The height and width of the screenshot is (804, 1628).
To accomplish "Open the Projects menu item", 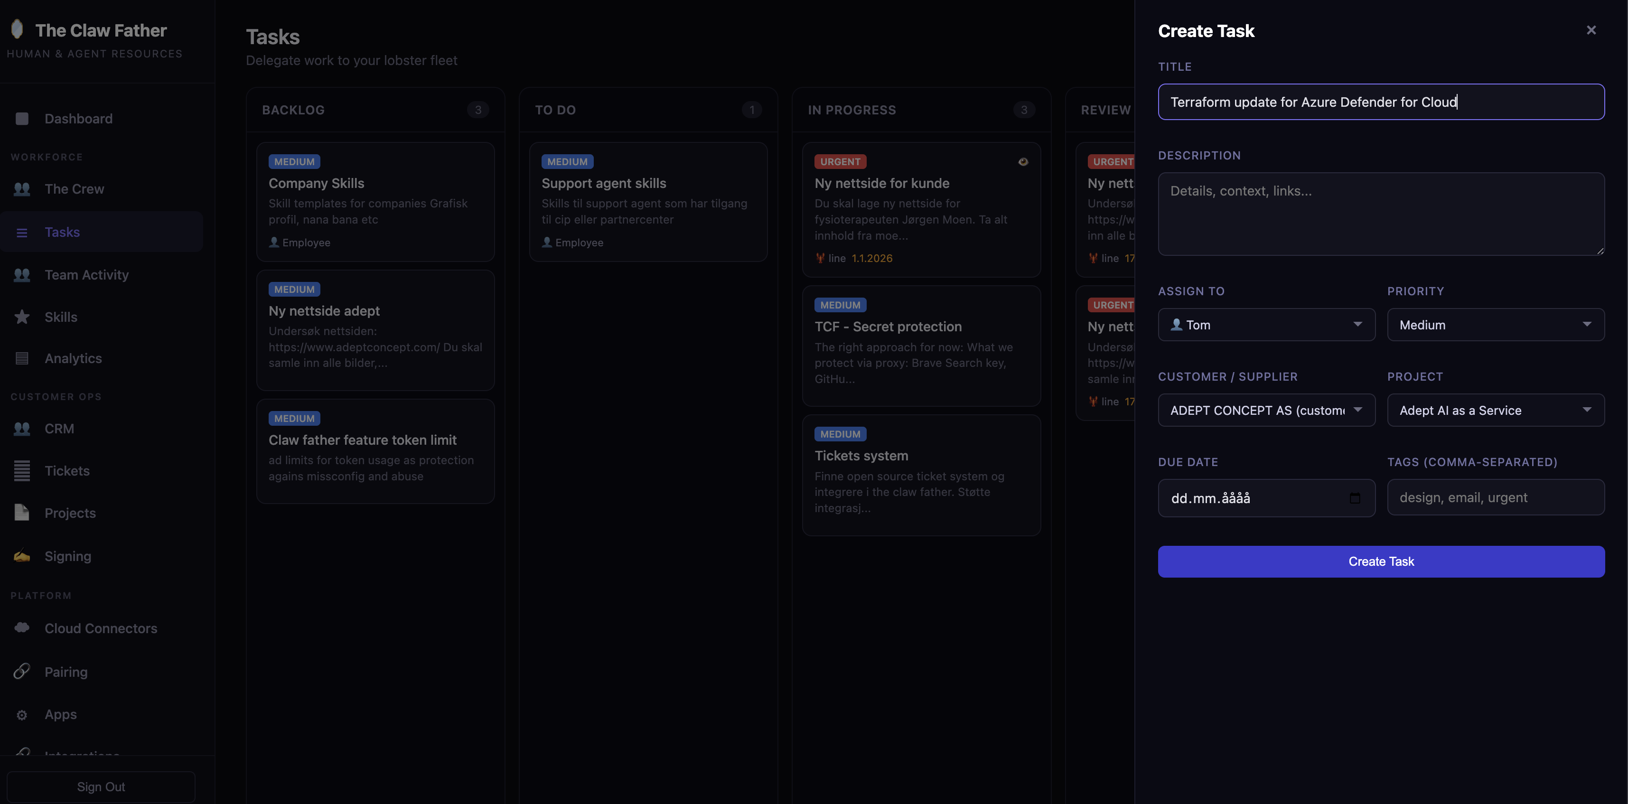I will click(70, 513).
